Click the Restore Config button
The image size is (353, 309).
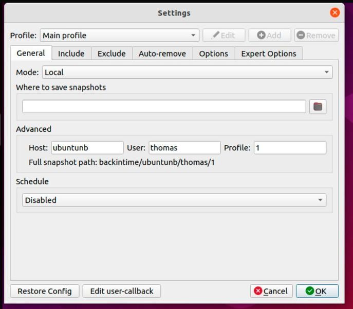45,291
